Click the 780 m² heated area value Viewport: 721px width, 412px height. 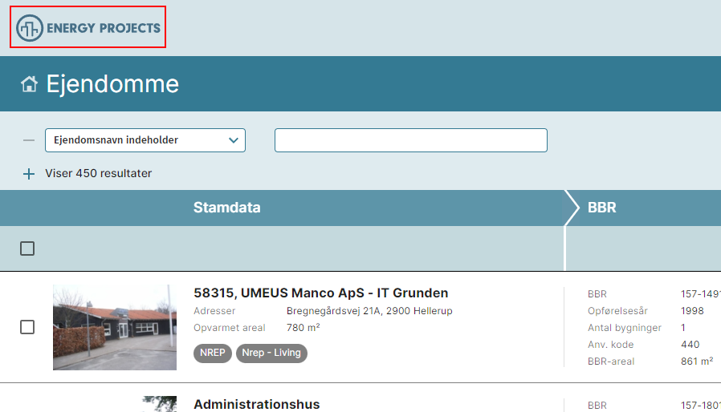pyautogui.click(x=303, y=328)
